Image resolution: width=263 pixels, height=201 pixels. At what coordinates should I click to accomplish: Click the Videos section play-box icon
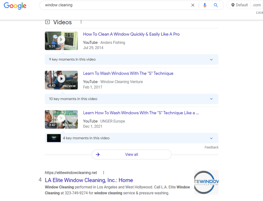click(x=48, y=22)
